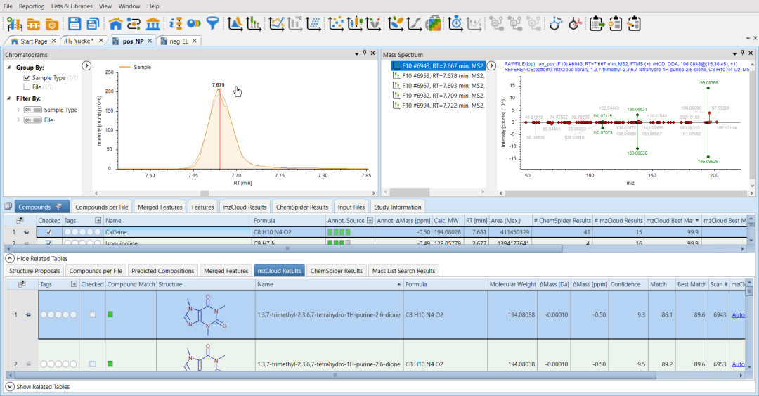Image resolution: width=759 pixels, height=396 pixels.
Task: Click the colorful heat map icon
Action: click(434, 23)
